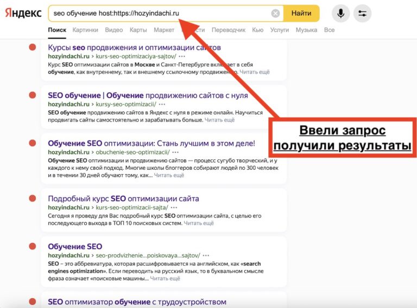Open the Услуги tab
Viewport: 417px width, 308px height.
pos(280,30)
